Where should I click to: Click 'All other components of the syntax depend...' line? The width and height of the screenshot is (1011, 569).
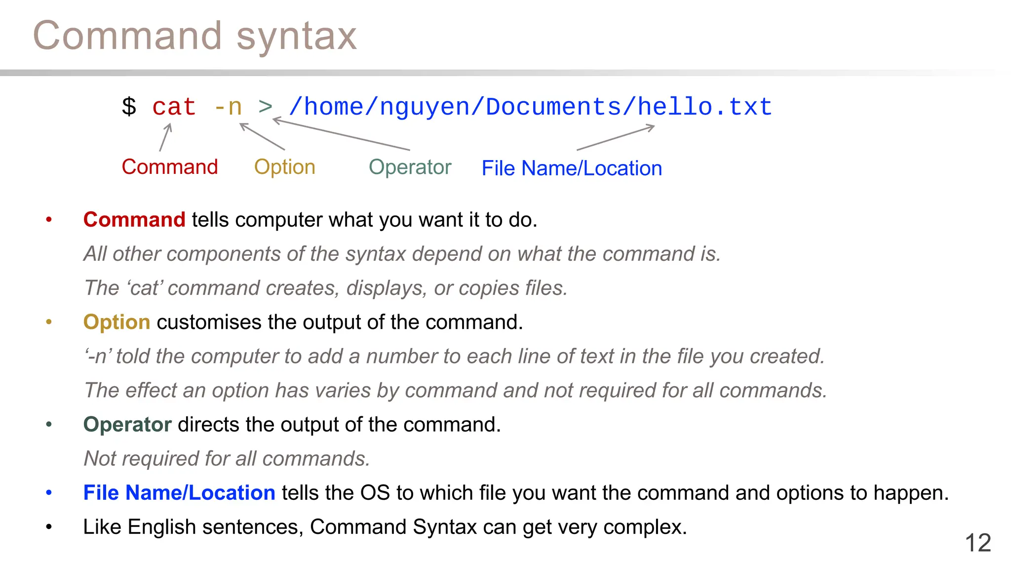tap(402, 254)
